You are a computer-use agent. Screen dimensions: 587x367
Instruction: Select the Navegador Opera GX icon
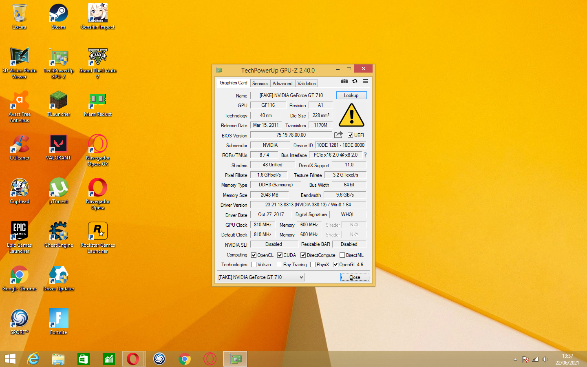coord(98,150)
